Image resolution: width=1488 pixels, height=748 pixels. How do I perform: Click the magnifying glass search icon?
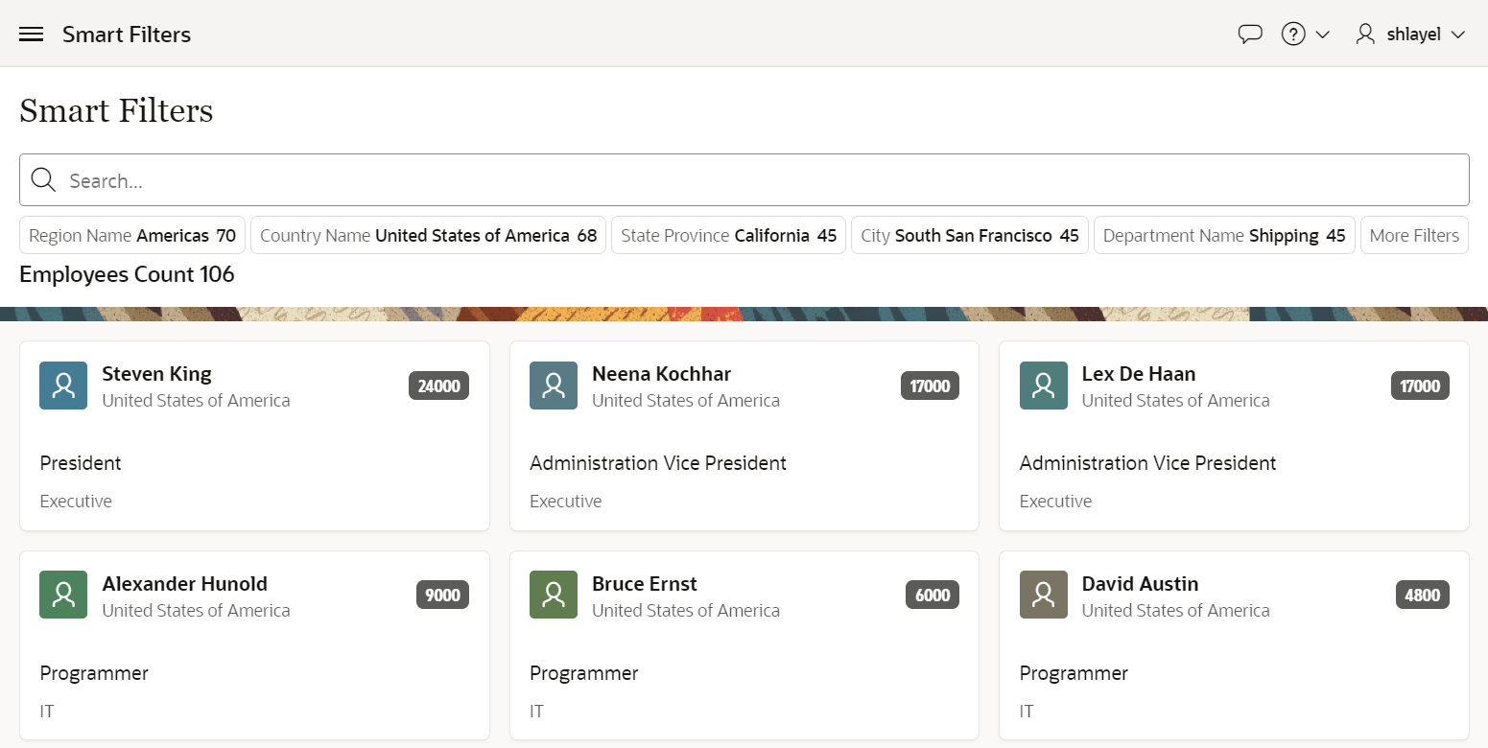[43, 180]
